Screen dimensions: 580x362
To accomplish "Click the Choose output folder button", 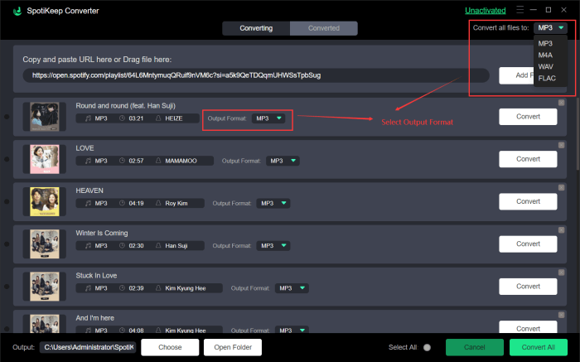I will click(170, 347).
